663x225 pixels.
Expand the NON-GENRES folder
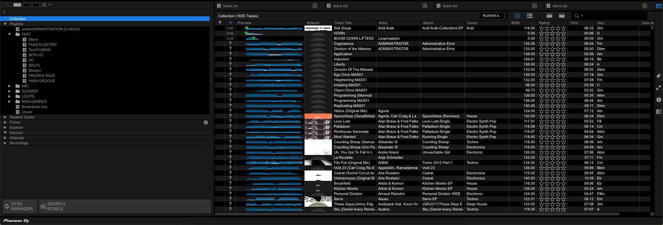[10, 102]
